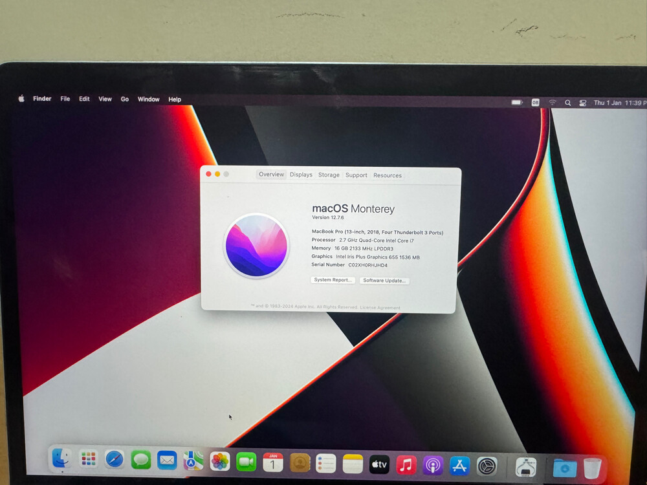Click the macOS Monterey logo image
Image resolution: width=647 pixels, height=485 pixels.
(x=256, y=246)
